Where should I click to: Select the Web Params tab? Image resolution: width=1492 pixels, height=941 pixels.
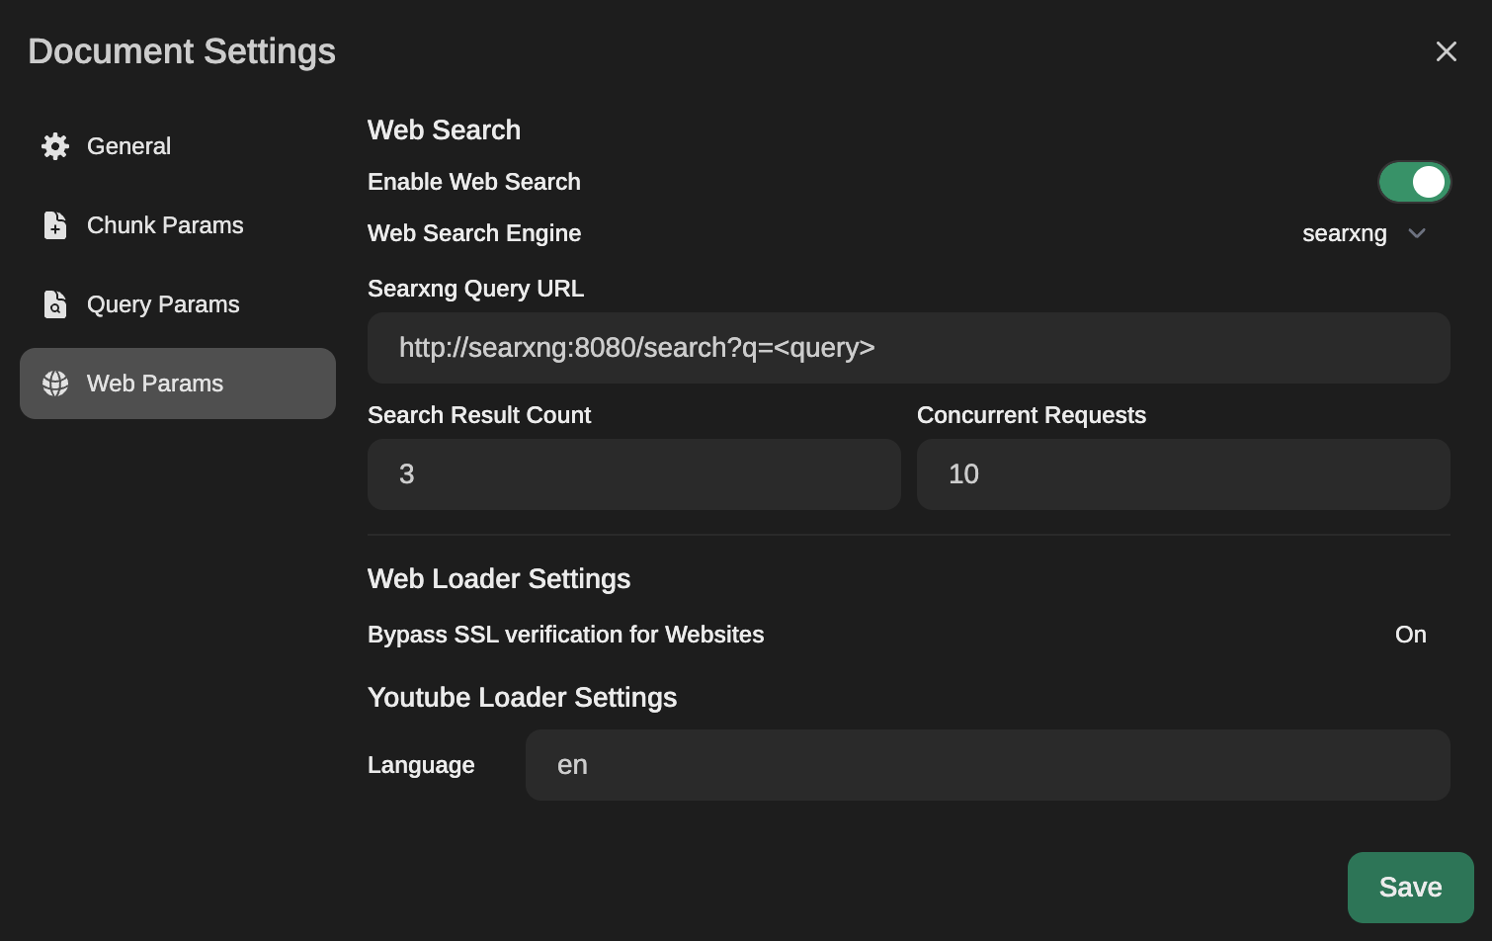pyautogui.click(x=178, y=384)
